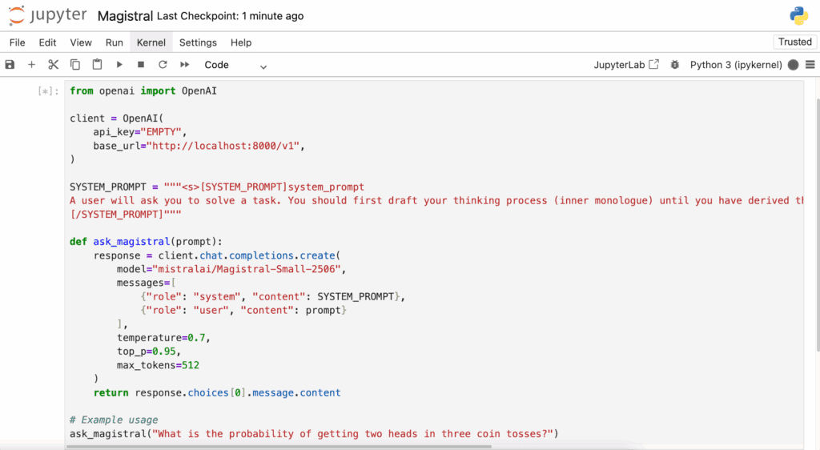
Task: Run the selected cell
Action: [119, 65]
